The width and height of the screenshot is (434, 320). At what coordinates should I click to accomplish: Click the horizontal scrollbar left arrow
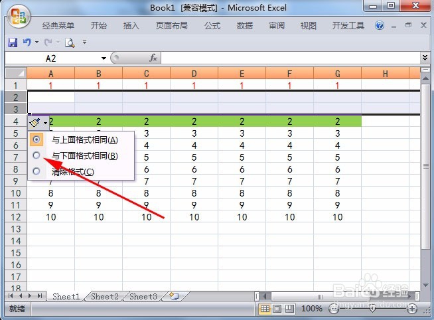tap(264, 296)
